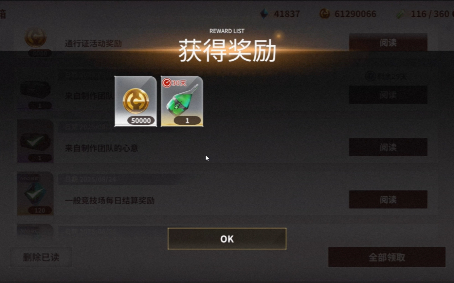The height and width of the screenshot is (283, 454).
Task: Open the 来自制作团队的心意 mail entry
Action: click(x=101, y=148)
